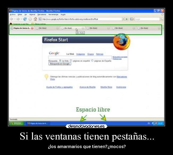The height and width of the screenshot is (155, 173).
Task: Reload the page with the blue refresh icon
Action: coord(25,19)
